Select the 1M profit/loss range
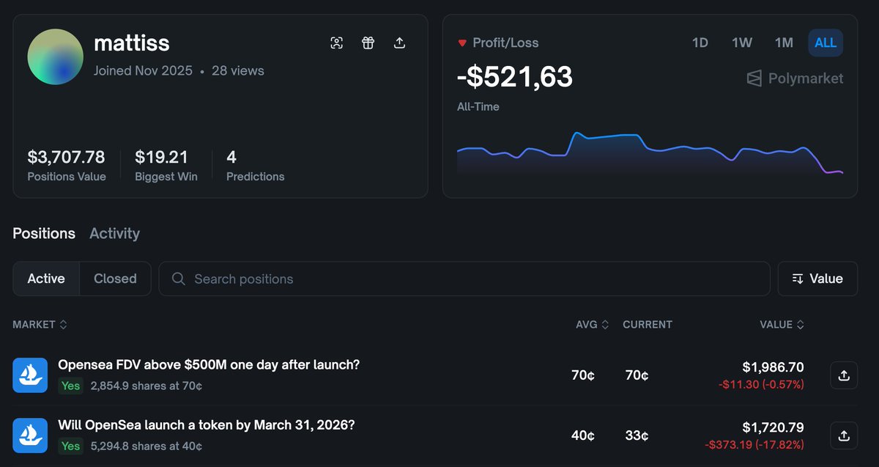The width and height of the screenshot is (879, 467). [784, 43]
